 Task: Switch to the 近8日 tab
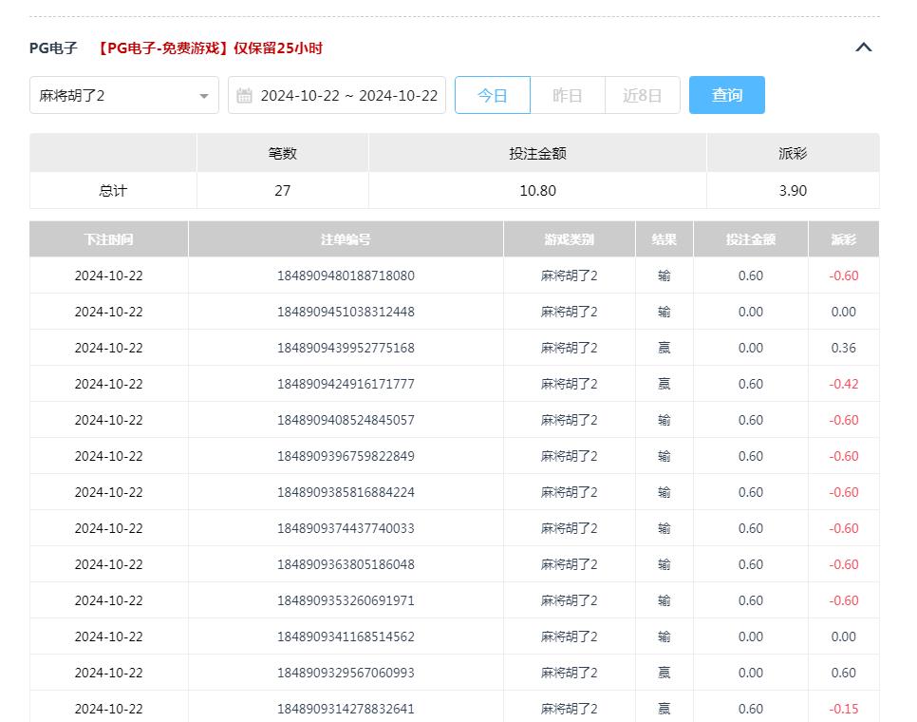pyautogui.click(x=642, y=95)
